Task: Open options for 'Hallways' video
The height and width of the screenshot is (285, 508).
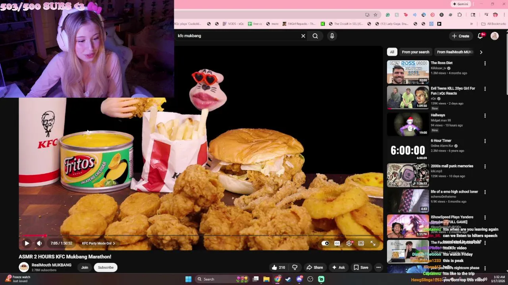Action: point(485,116)
